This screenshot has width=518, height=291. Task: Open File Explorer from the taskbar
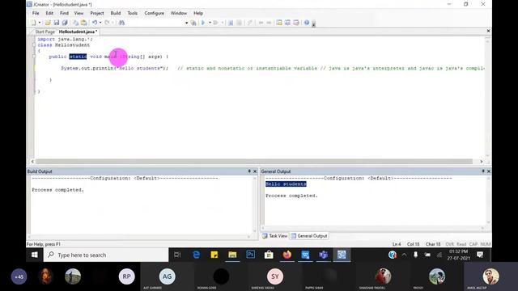pos(232,255)
